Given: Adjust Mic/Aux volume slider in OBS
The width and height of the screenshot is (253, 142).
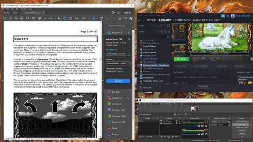Looking at the screenshot, I should click(x=191, y=134).
